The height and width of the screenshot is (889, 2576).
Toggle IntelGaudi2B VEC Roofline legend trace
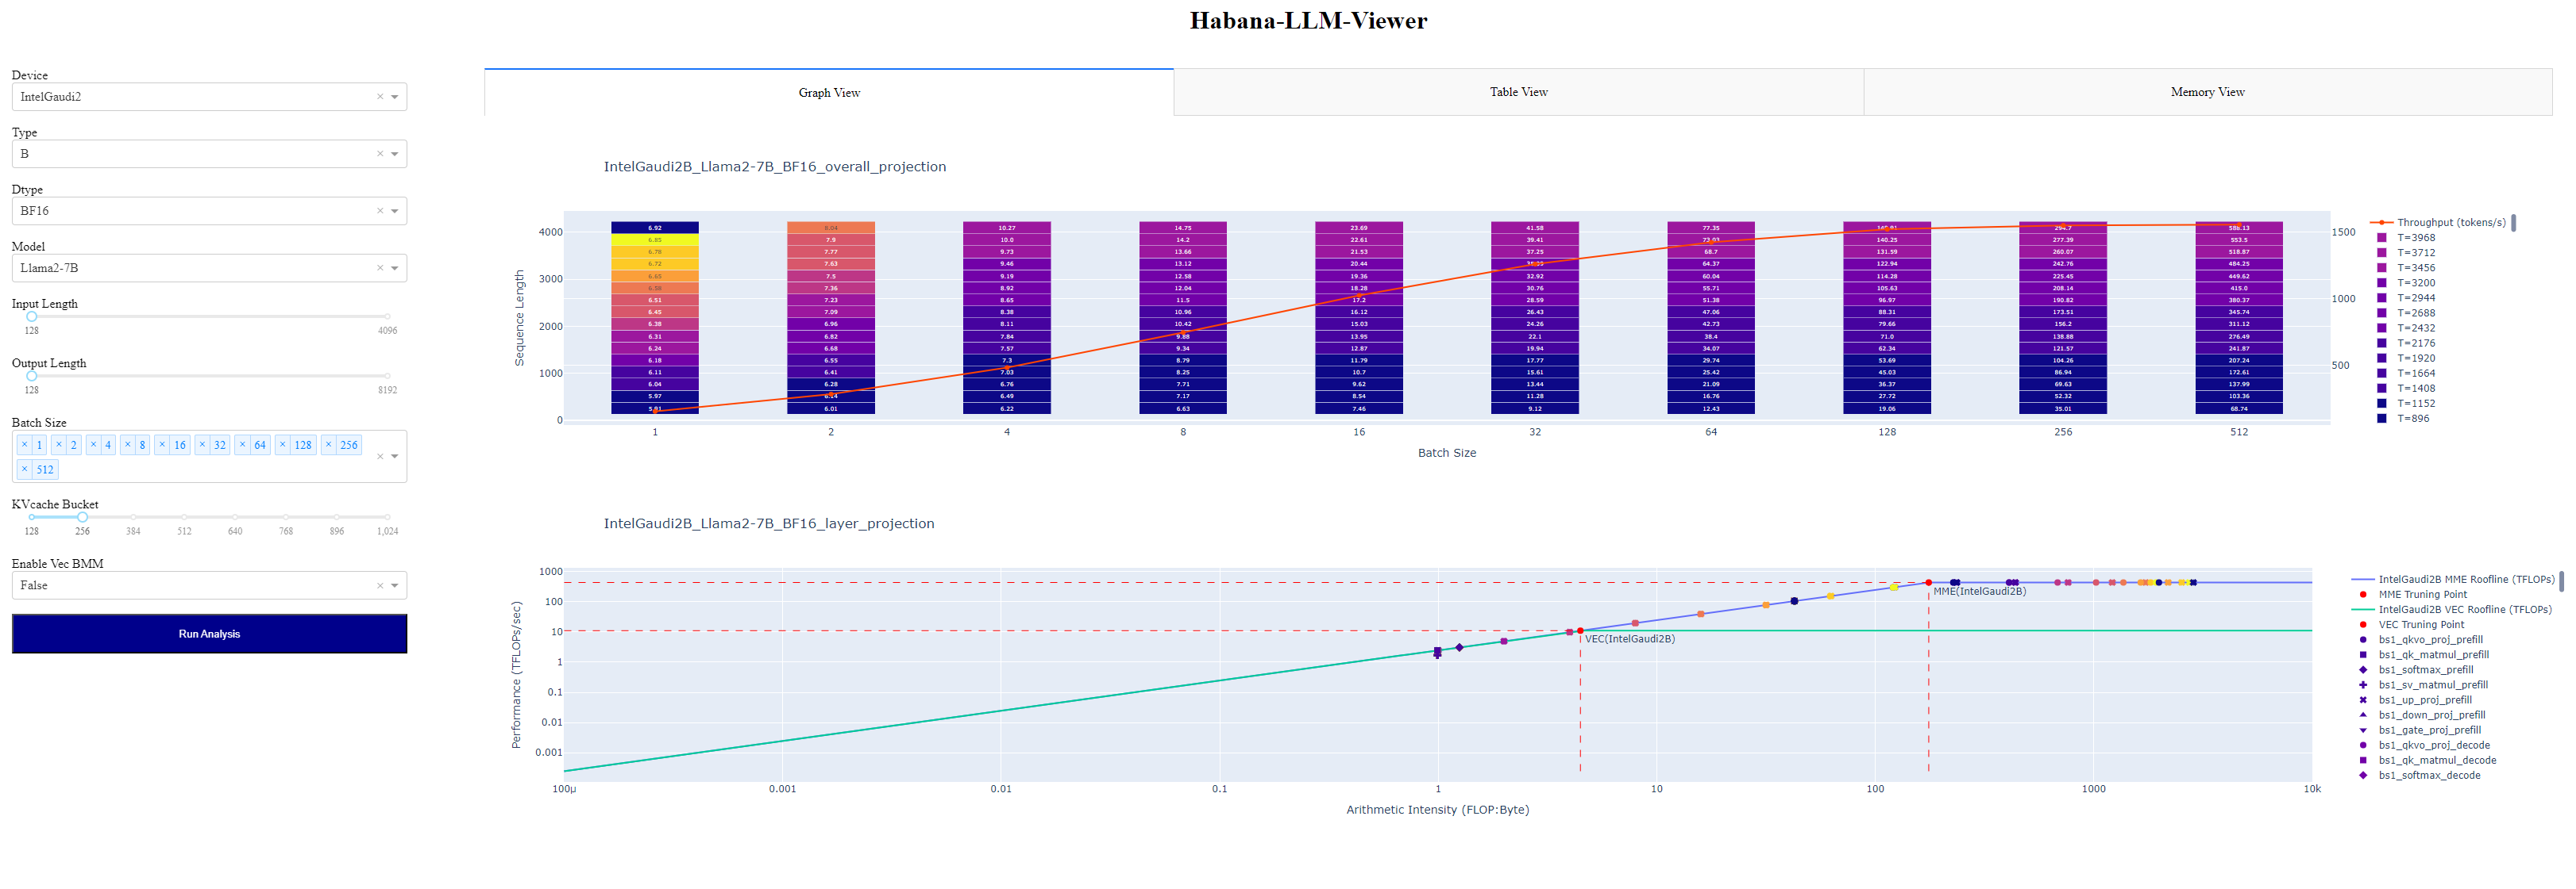click(x=2452, y=609)
